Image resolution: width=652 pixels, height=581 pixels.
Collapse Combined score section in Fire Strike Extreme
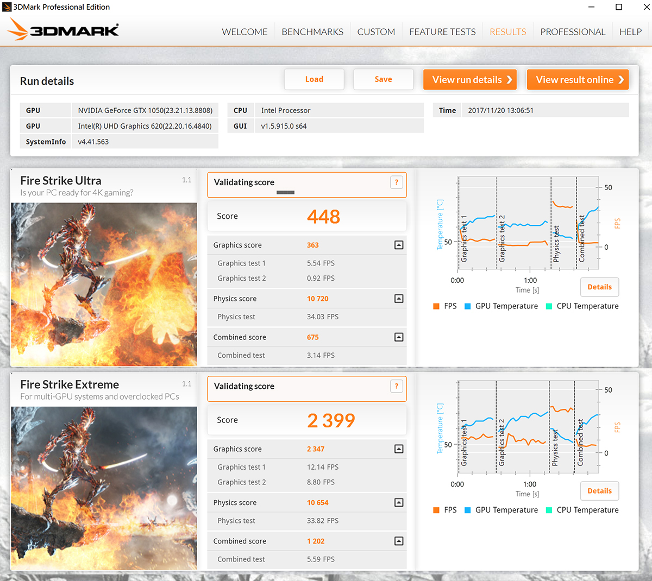point(399,541)
